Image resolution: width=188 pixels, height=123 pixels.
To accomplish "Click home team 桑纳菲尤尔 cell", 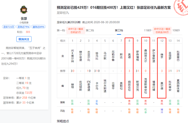I will tap(145, 56).
